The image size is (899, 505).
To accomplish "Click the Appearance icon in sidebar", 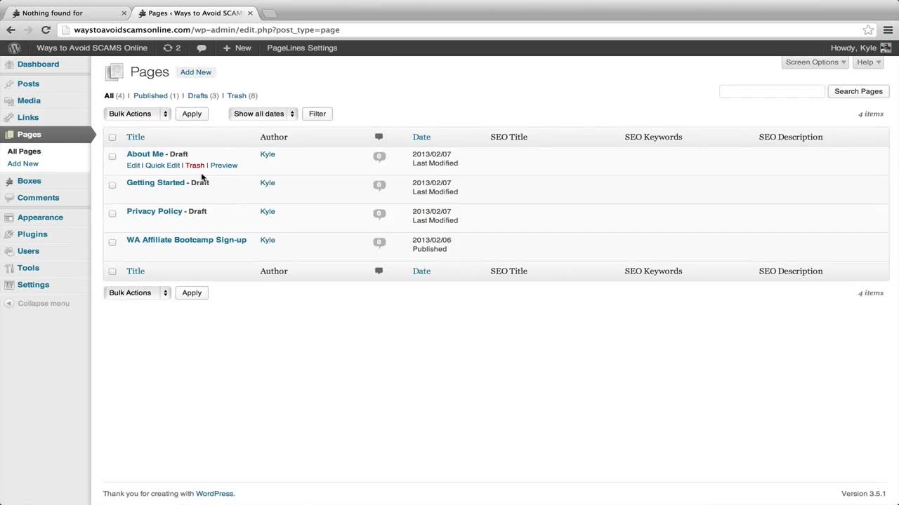I will tap(9, 217).
